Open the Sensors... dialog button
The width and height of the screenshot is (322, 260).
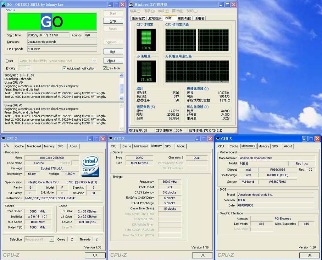[x=113, y=42]
